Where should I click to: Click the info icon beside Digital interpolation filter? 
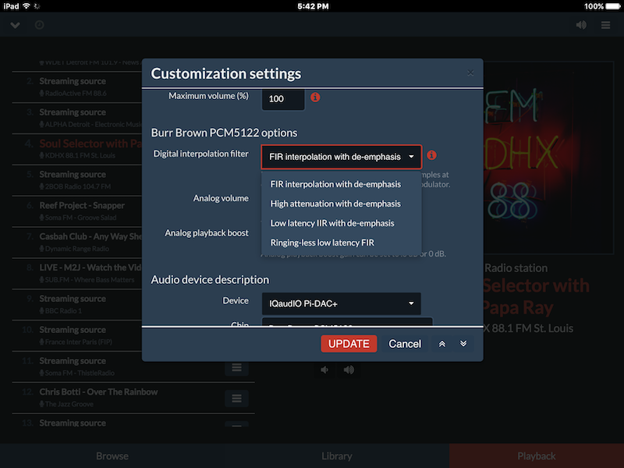[x=431, y=155]
